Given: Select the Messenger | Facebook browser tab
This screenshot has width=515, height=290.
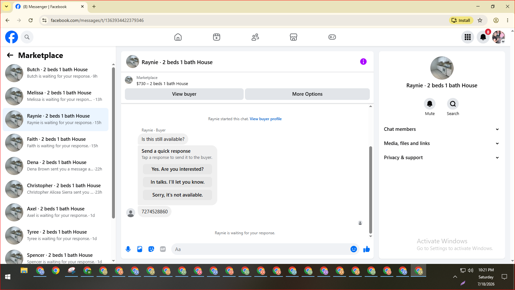Looking at the screenshot, I should (x=50, y=6).
